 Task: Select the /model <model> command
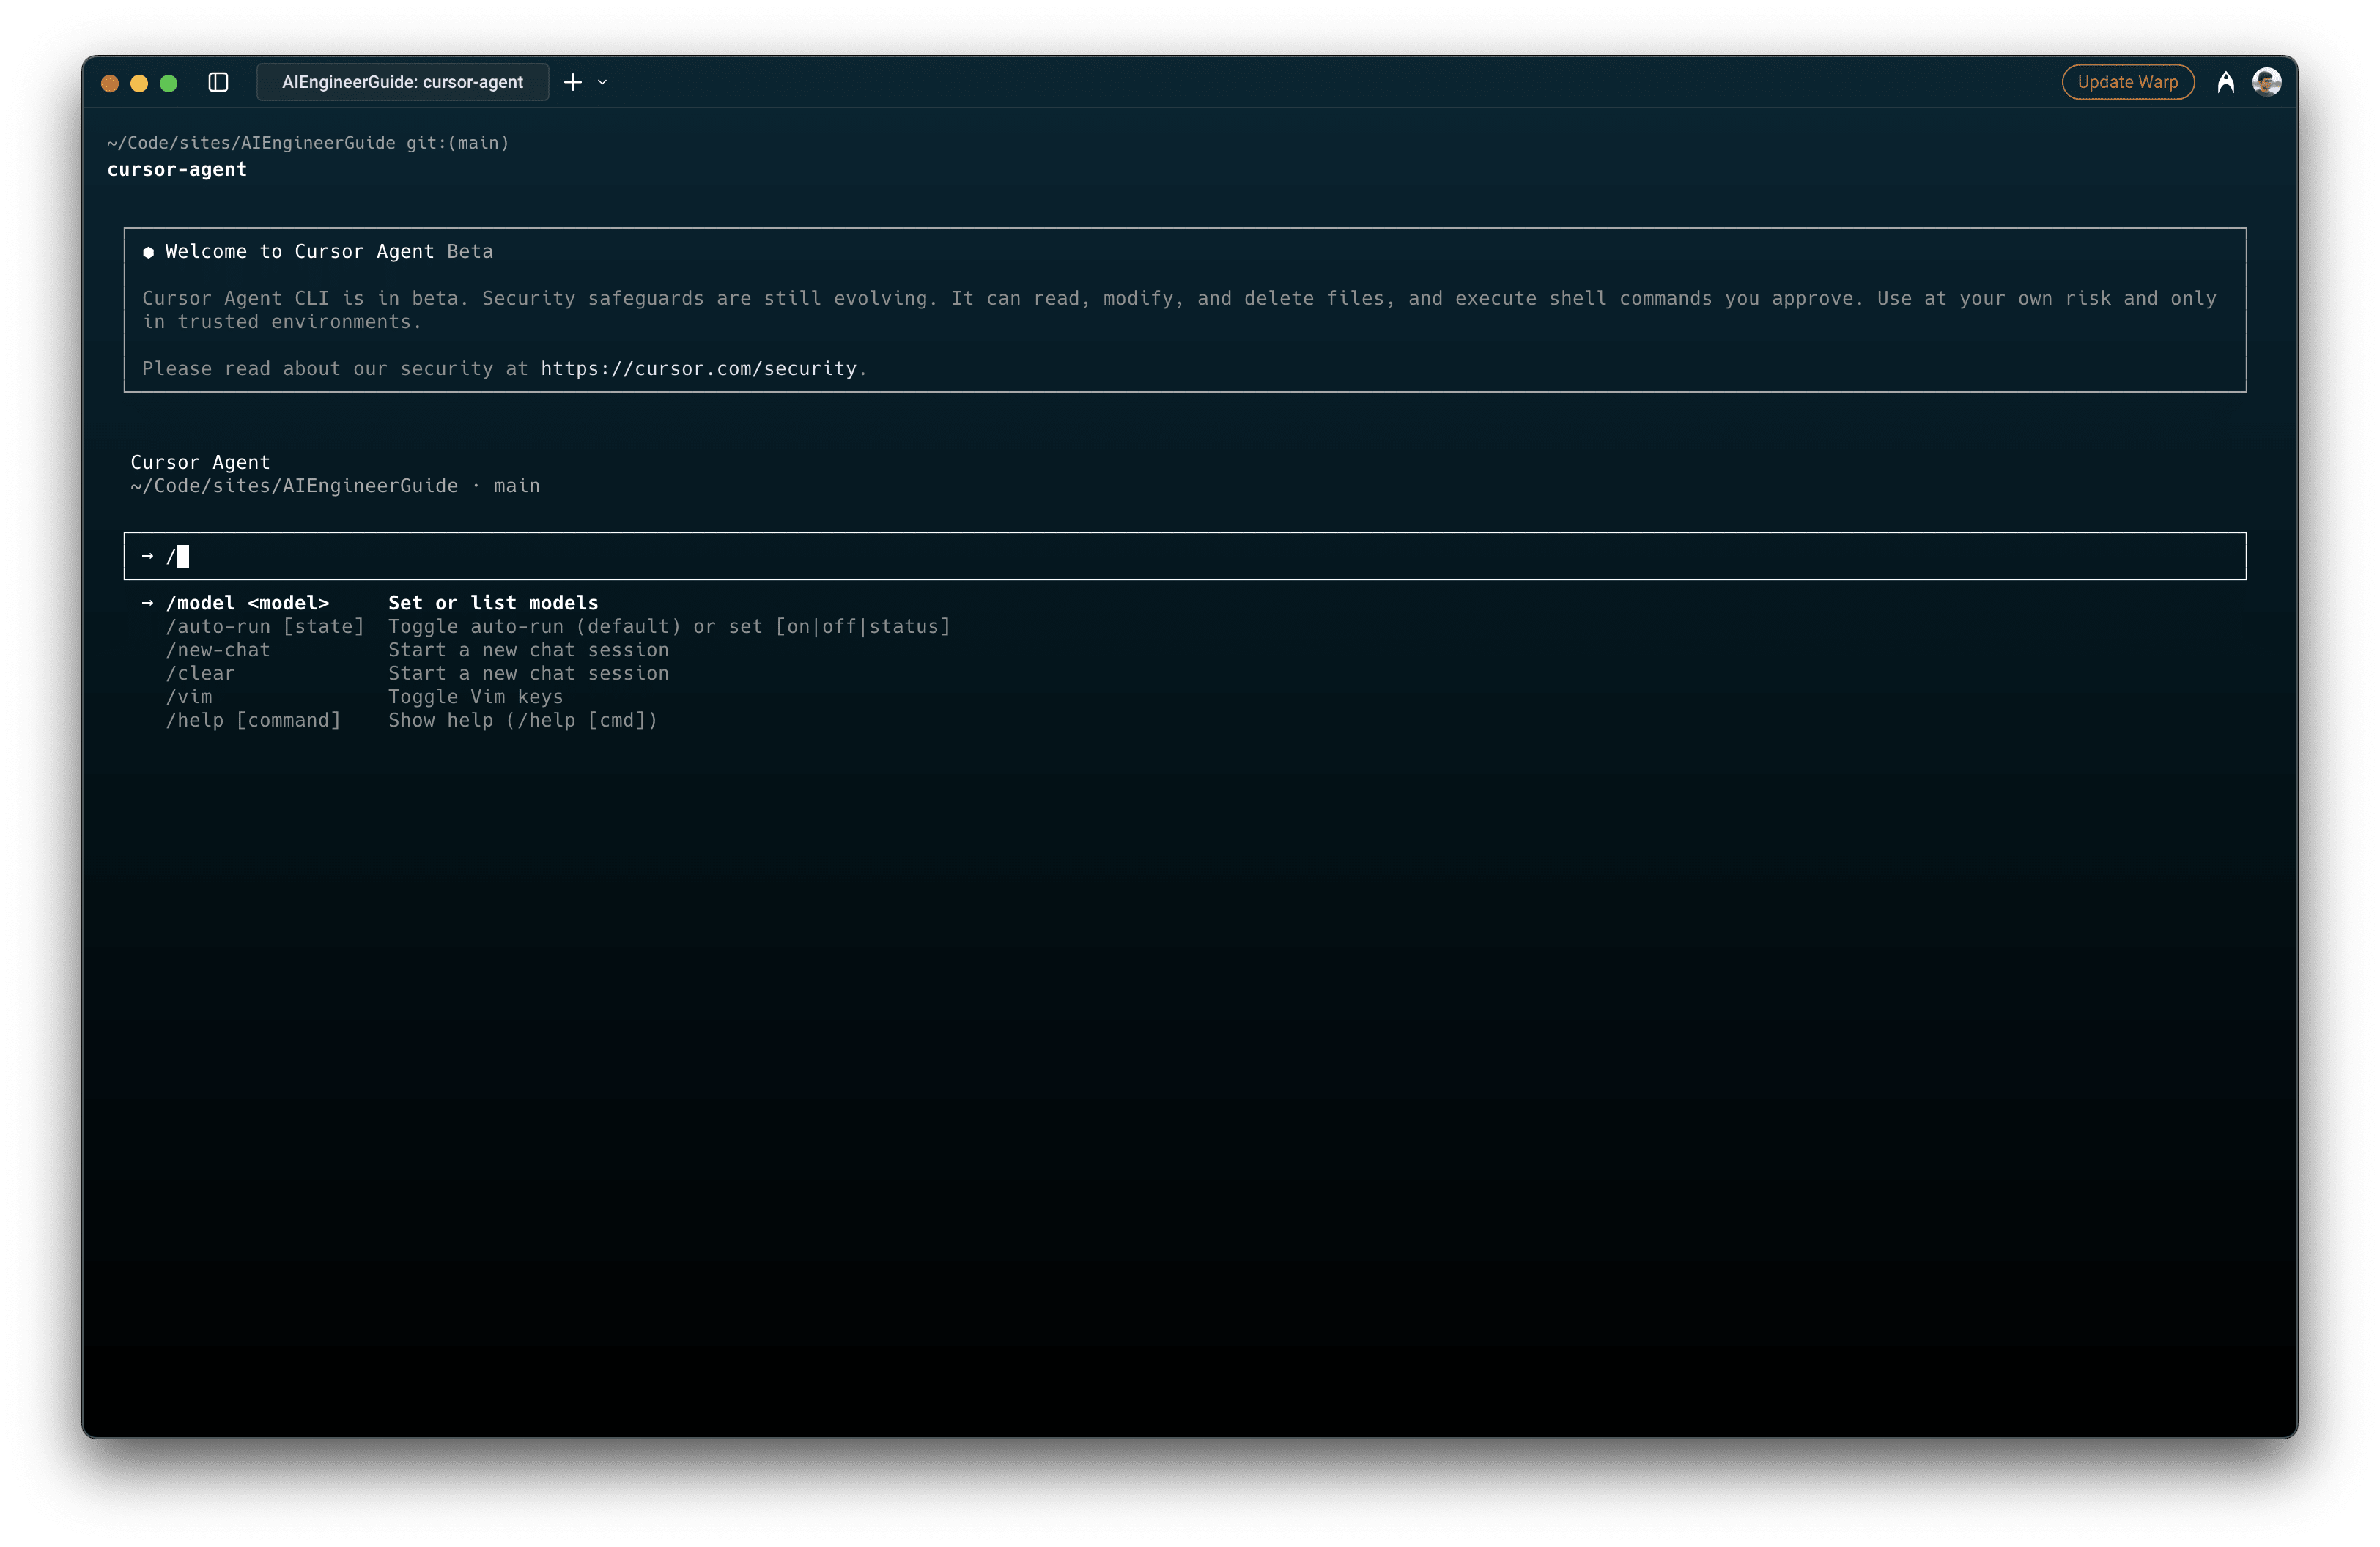coord(247,603)
